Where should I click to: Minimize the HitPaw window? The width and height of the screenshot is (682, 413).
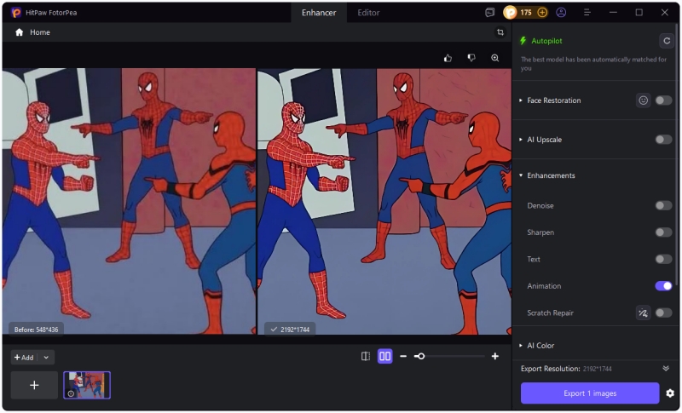pyautogui.click(x=613, y=13)
